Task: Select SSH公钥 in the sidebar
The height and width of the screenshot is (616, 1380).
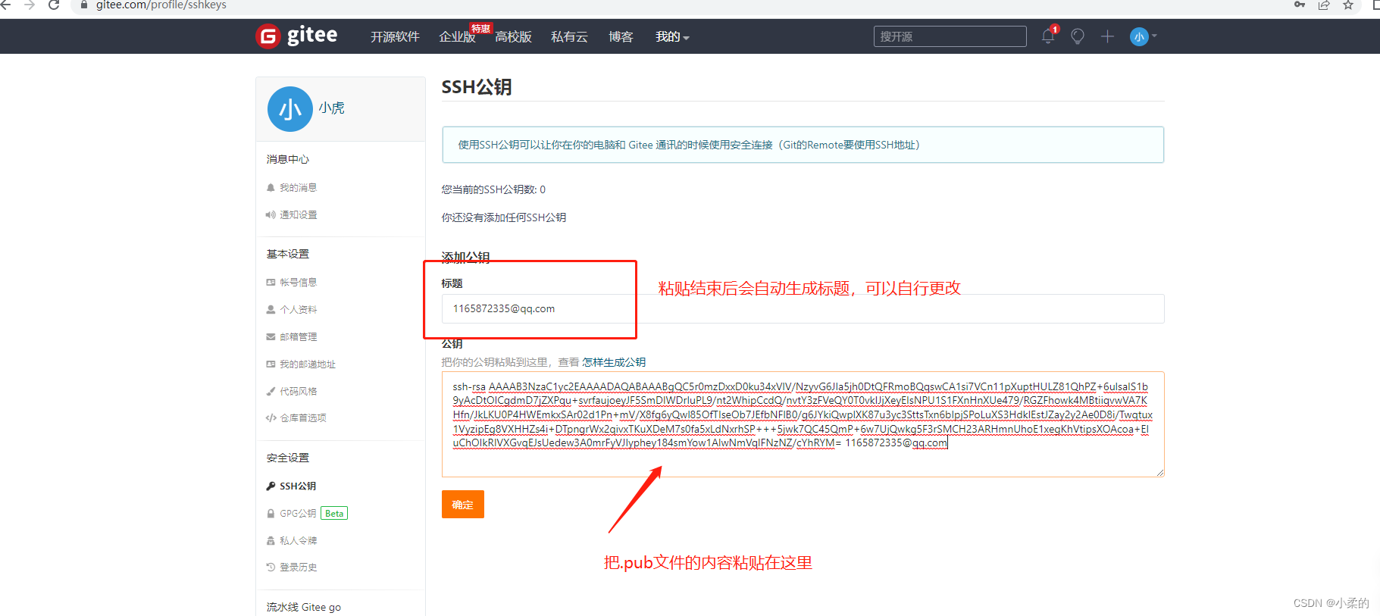Action: [298, 486]
